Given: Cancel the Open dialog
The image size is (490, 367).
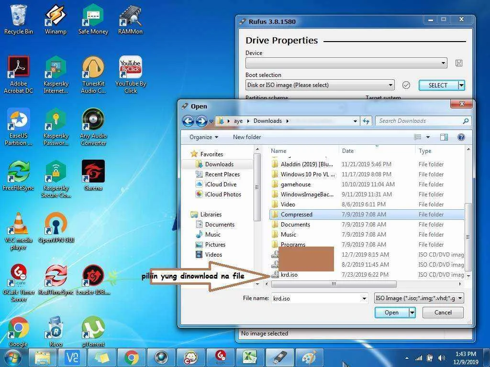Looking at the screenshot, I should [443, 313].
